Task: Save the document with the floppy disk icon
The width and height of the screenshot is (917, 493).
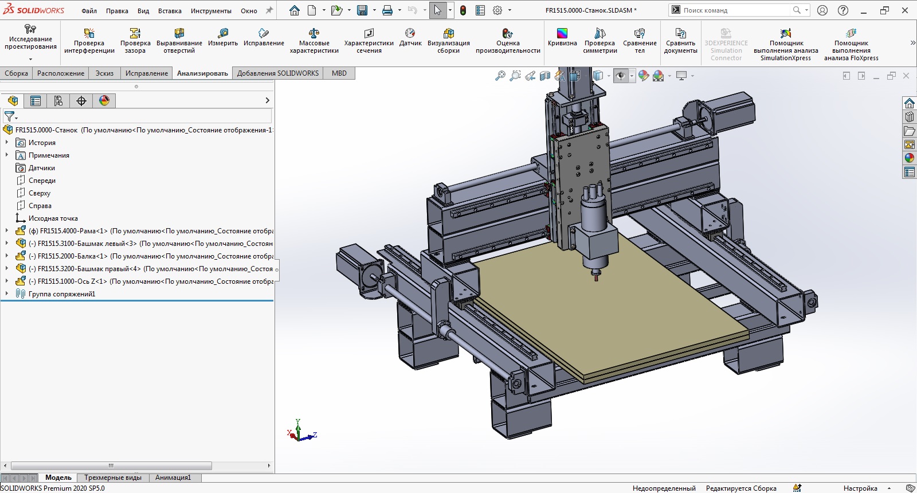Action: pos(362,10)
